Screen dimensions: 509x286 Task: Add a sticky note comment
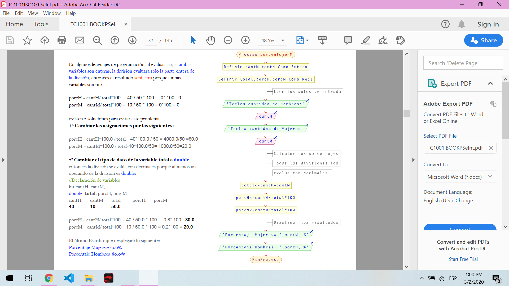(348, 40)
